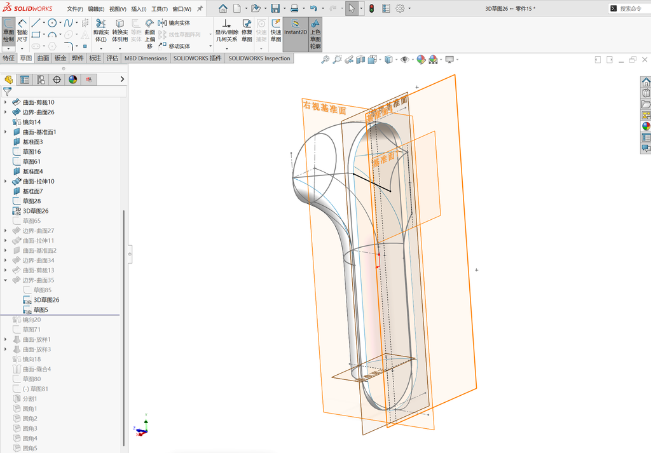The width and height of the screenshot is (651, 453).
Task: Toggle Shaded Sketch Contours (上色草图轮廓)
Action: pyautogui.click(x=315, y=34)
